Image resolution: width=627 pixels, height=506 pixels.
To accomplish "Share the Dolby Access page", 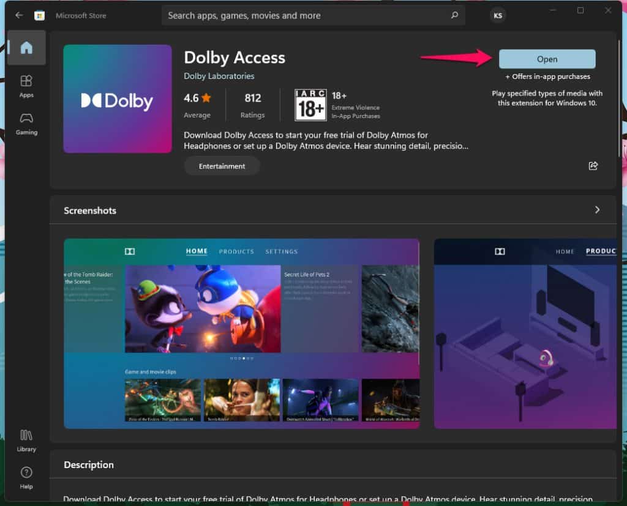I will [593, 166].
